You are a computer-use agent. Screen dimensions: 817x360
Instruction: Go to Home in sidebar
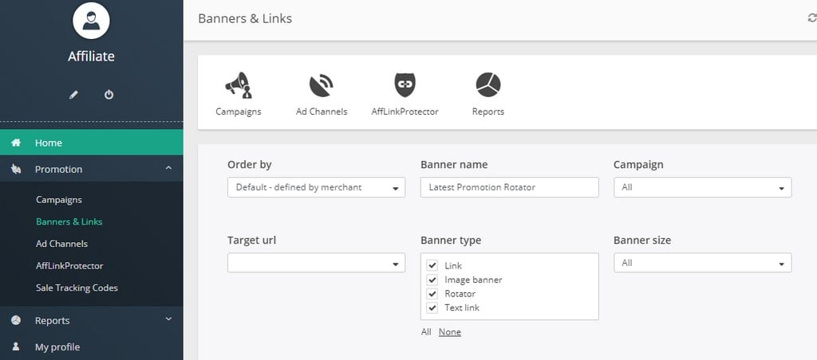point(49,143)
